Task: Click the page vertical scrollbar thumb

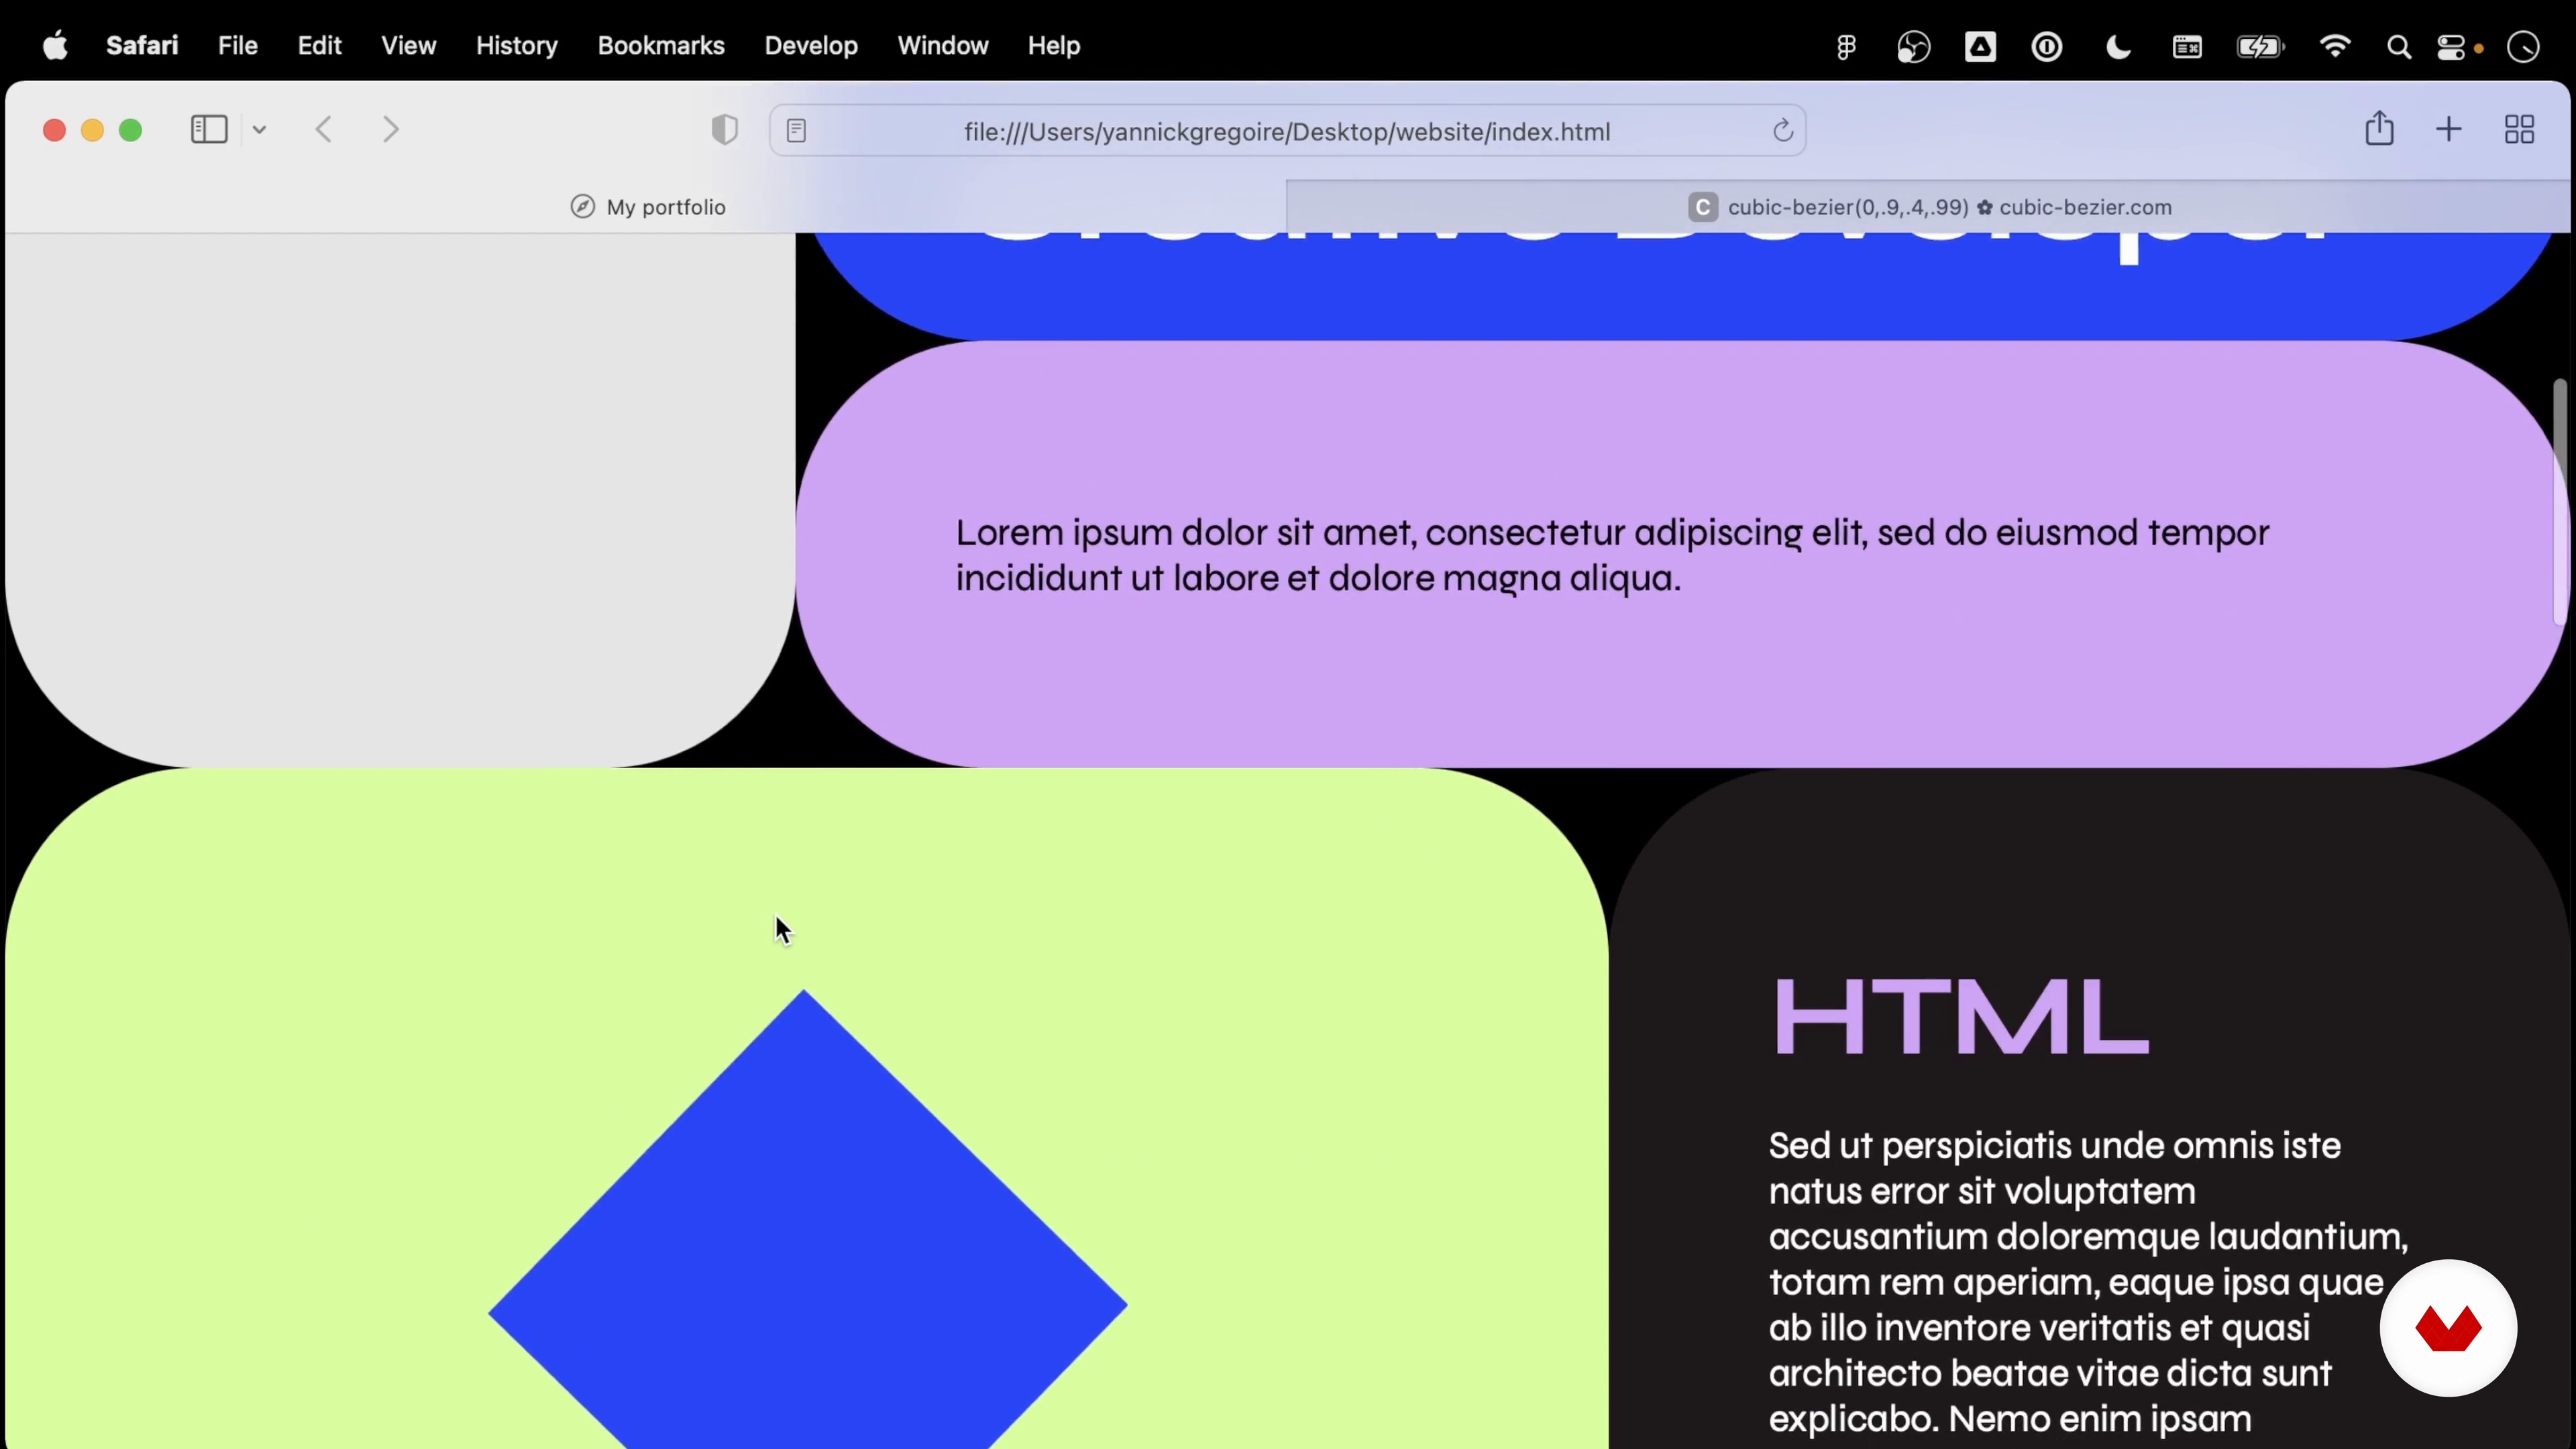Action: pyautogui.click(x=2560, y=502)
